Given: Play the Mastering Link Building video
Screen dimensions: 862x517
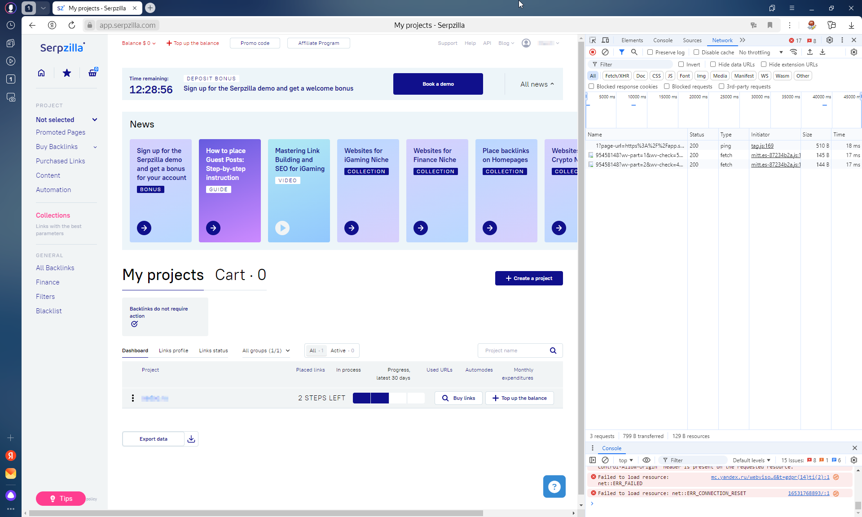Looking at the screenshot, I should pos(282,228).
